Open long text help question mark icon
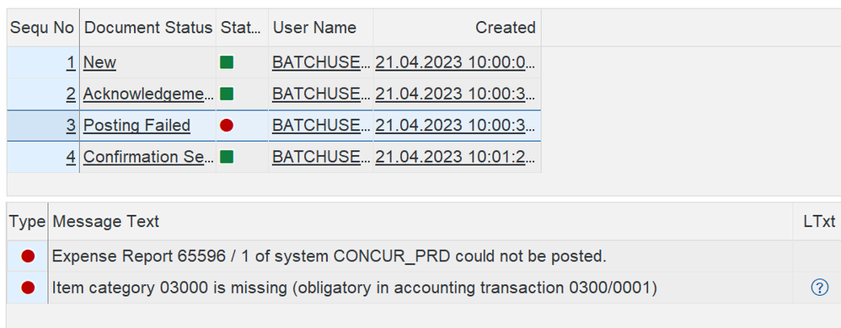Image resolution: width=841 pixels, height=328 pixels. [819, 288]
